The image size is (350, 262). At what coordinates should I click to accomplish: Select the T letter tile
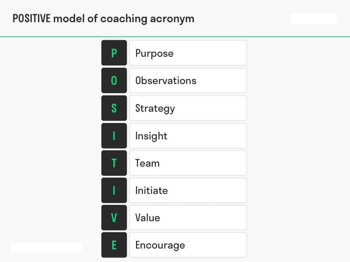114,163
